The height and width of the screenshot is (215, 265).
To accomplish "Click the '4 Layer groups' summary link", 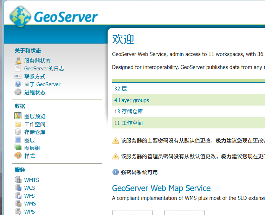I will click(132, 100).
